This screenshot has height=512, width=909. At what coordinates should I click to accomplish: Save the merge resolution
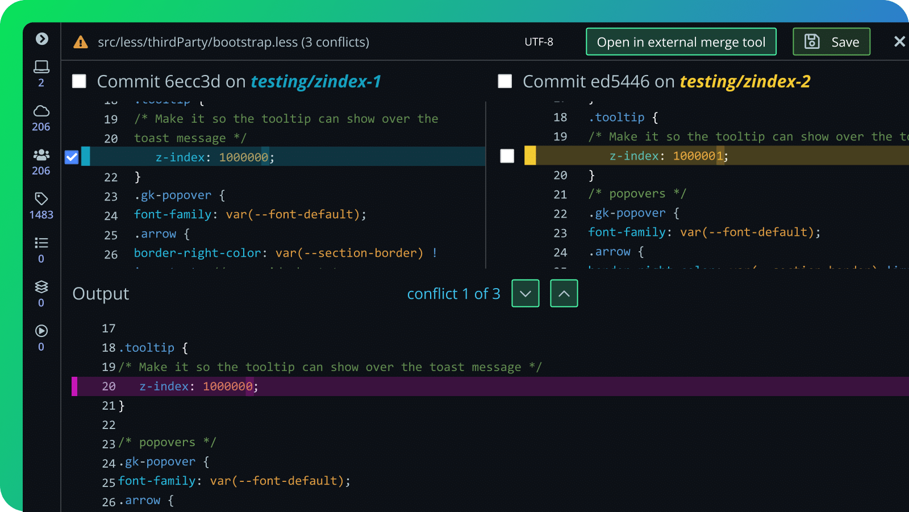(831, 41)
